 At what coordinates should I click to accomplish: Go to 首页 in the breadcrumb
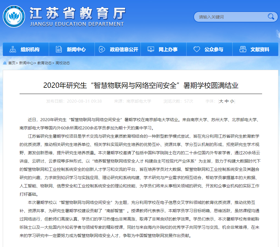(x=12, y=63)
